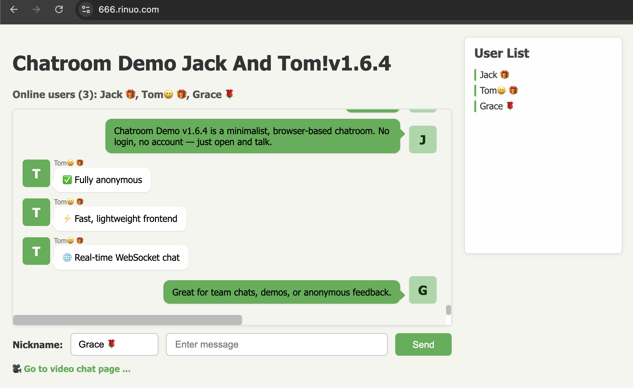The width and height of the screenshot is (633, 388).
Task: Click the gift emoji after Jack in Online users line
Action: point(130,94)
